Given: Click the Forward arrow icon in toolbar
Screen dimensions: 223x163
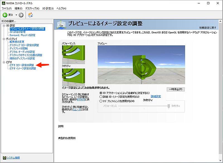Looking at the screenshot, I should [21, 15].
